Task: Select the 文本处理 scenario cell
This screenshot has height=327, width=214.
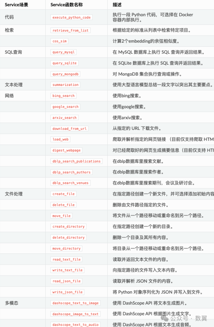Action: 14,84
